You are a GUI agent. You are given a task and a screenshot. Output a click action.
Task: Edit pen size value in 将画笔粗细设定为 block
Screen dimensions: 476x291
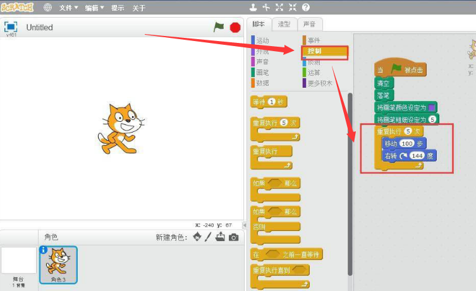432,119
